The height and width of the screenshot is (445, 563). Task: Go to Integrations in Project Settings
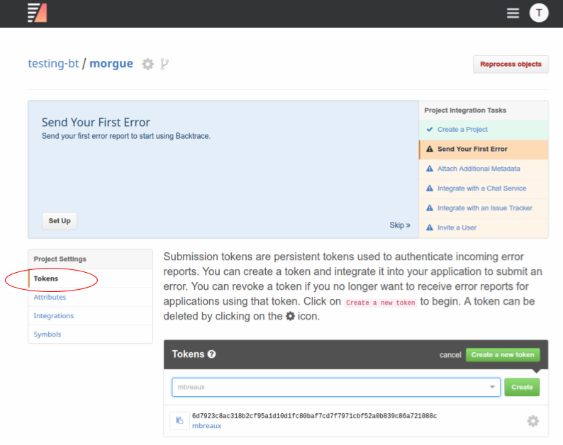click(53, 315)
